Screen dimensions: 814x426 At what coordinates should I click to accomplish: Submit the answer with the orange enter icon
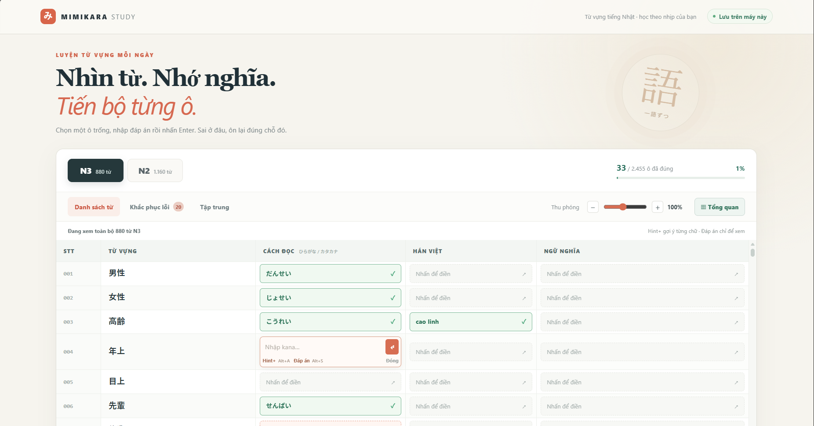[x=392, y=347]
